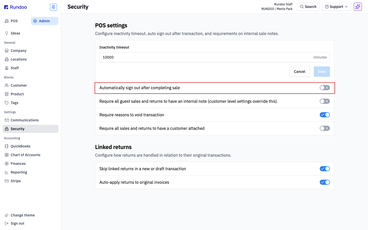Screen dimensions: 368x230
Task: Open the Ideas page
Action: (x=31, y=33)
